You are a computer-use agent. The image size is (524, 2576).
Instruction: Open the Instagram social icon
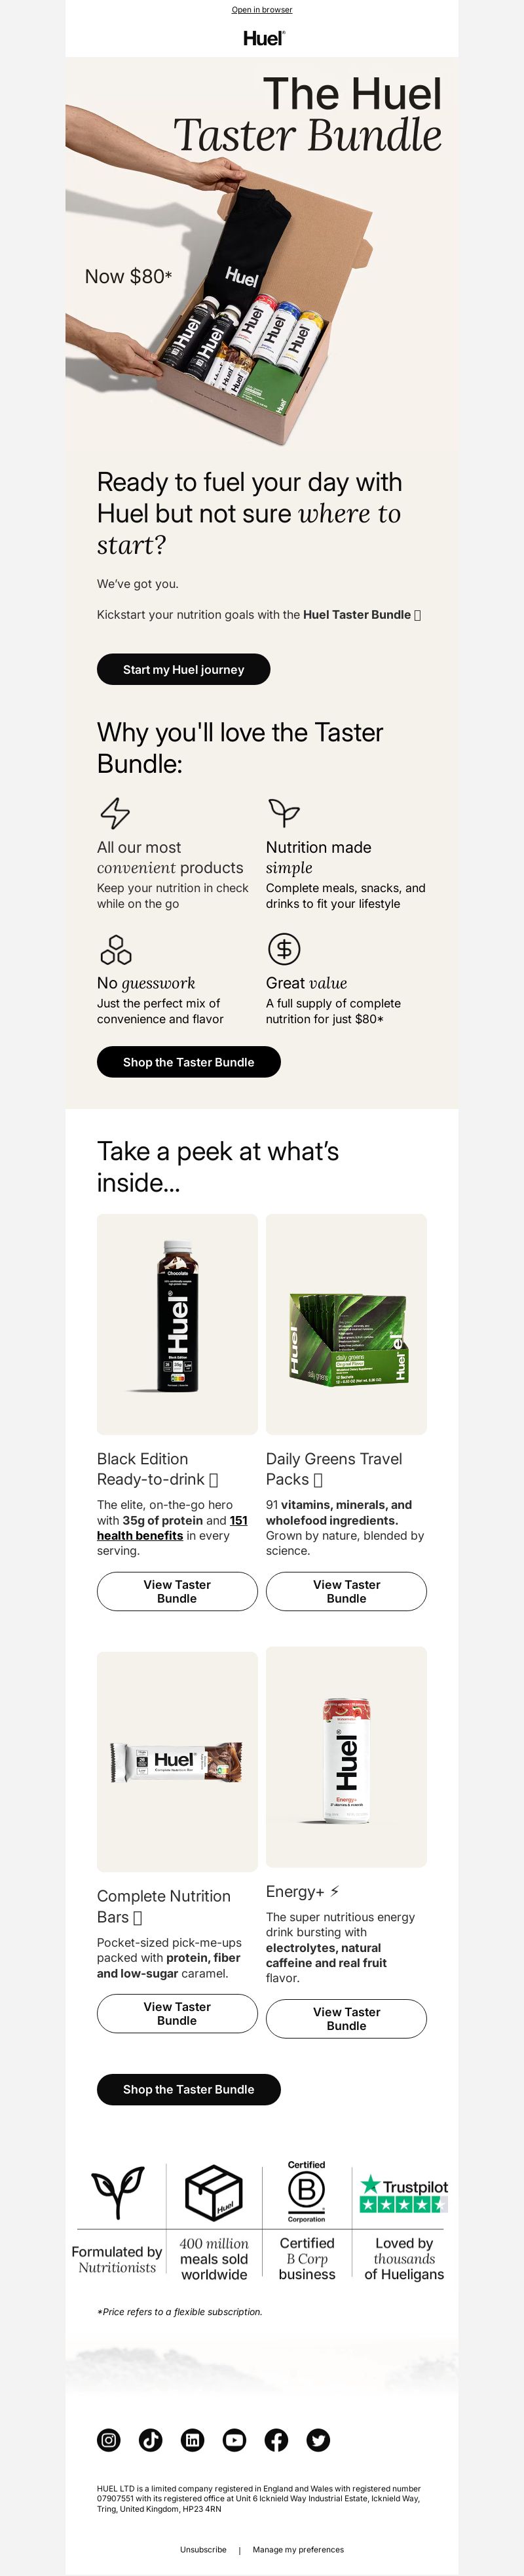click(x=109, y=2440)
